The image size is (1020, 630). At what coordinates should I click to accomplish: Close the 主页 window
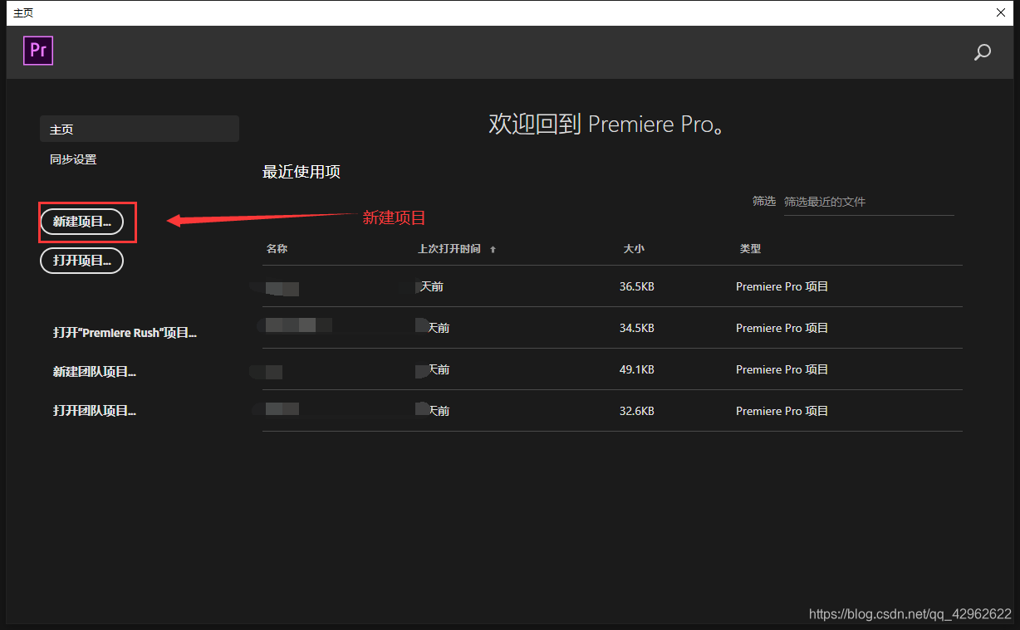[1001, 12]
